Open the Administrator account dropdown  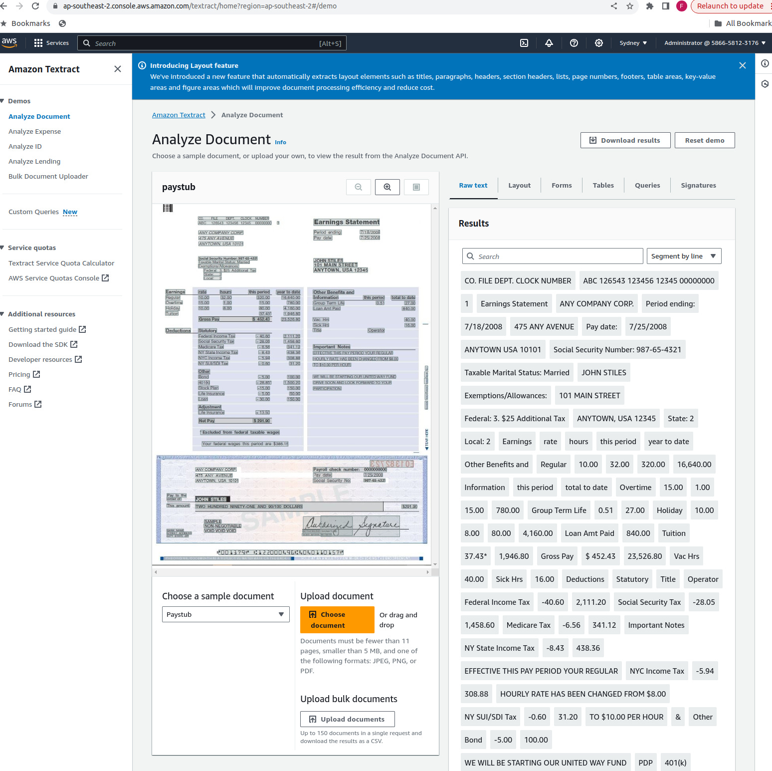(x=715, y=43)
